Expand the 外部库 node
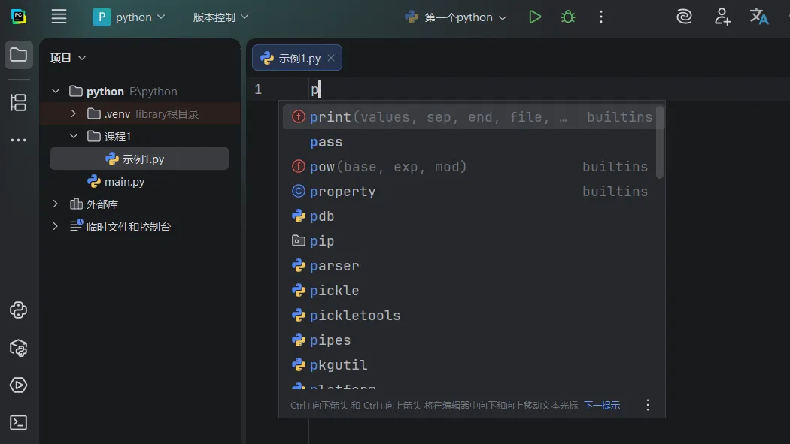Screen dimensions: 790x444 pos(56,204)
